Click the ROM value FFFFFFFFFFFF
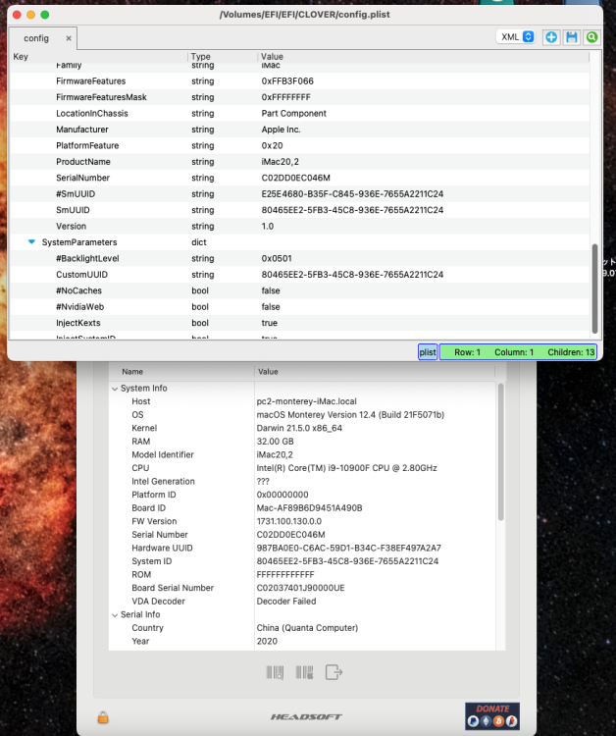 click(x=285, y=575)
